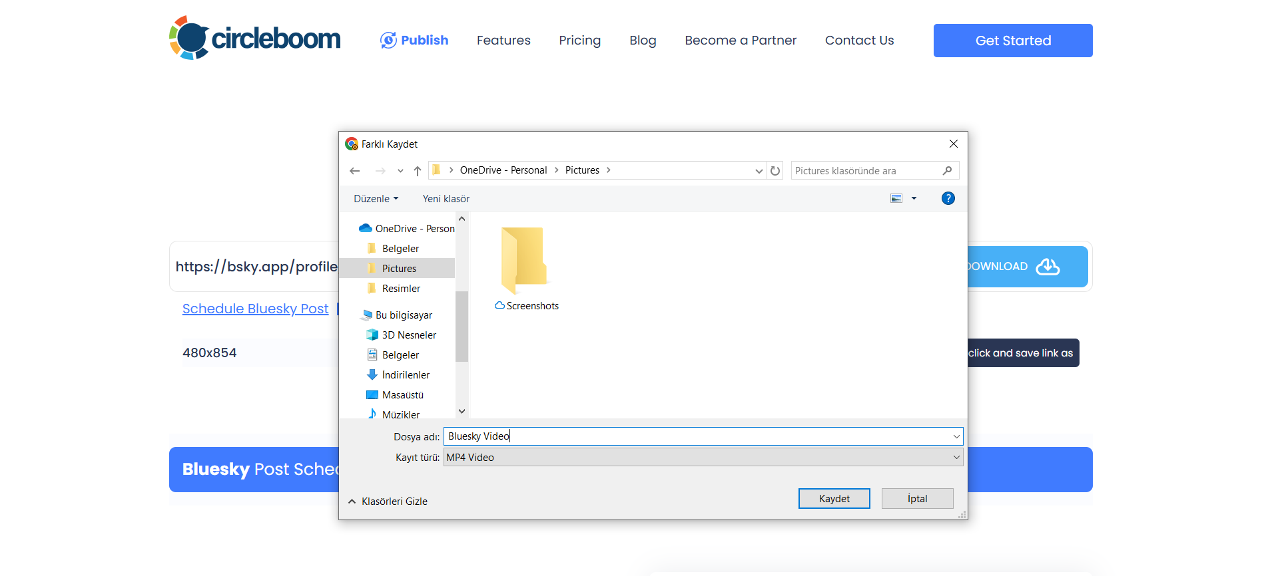Select Pictures folder in tree

click(x=397, y=268)
